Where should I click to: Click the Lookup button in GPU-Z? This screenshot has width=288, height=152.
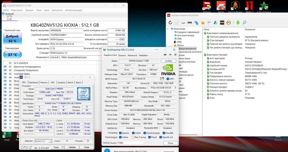(168, 61)
